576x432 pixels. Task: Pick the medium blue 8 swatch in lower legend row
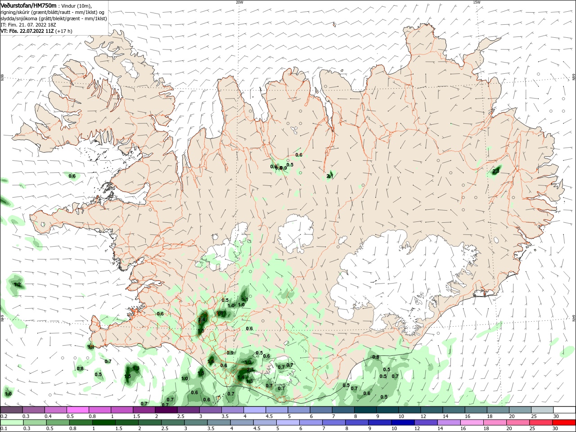click(x=357, y=423)
